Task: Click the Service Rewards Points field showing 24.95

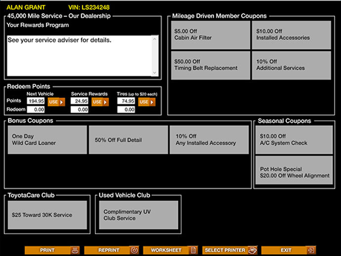Action: [80, 101]
